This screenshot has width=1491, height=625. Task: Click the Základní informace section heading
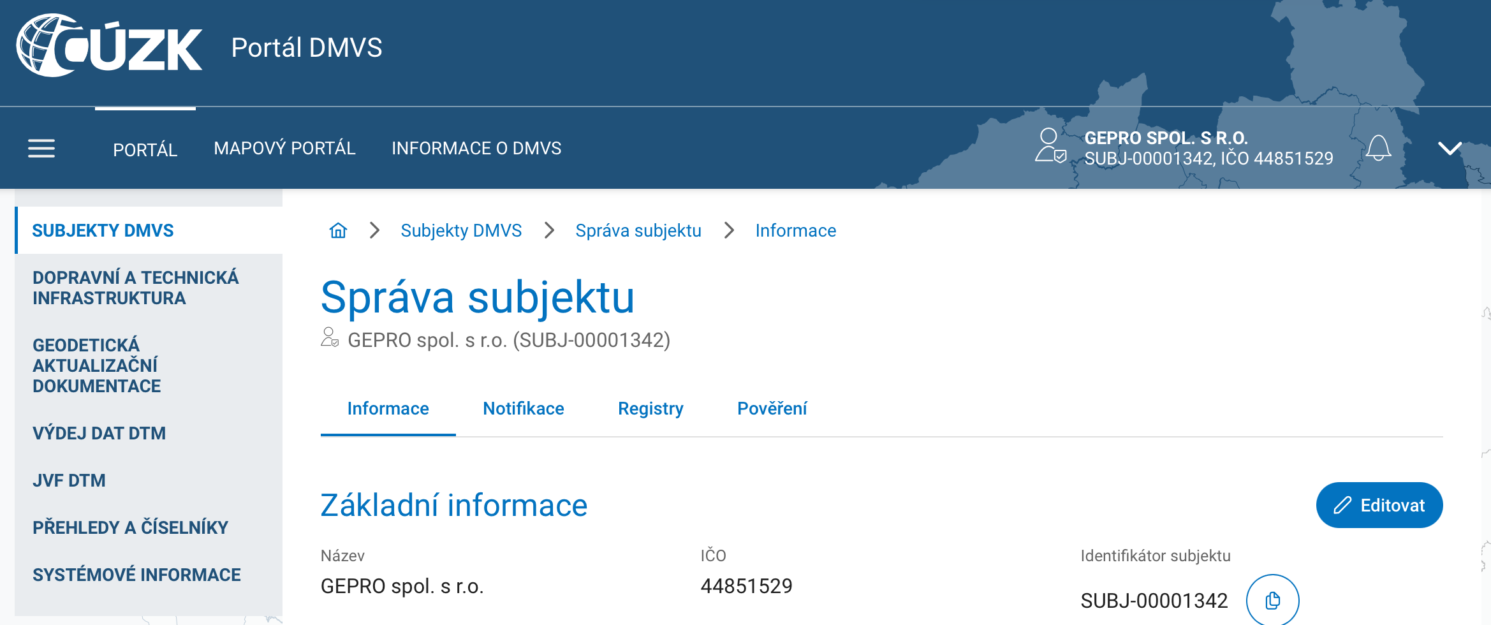454,506
